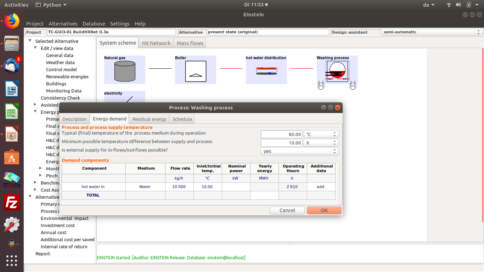Image resolution: width=484 pixels, height=272 pixels.
Task: Click the Natural gas tank icon
Action: pos(124,71)
